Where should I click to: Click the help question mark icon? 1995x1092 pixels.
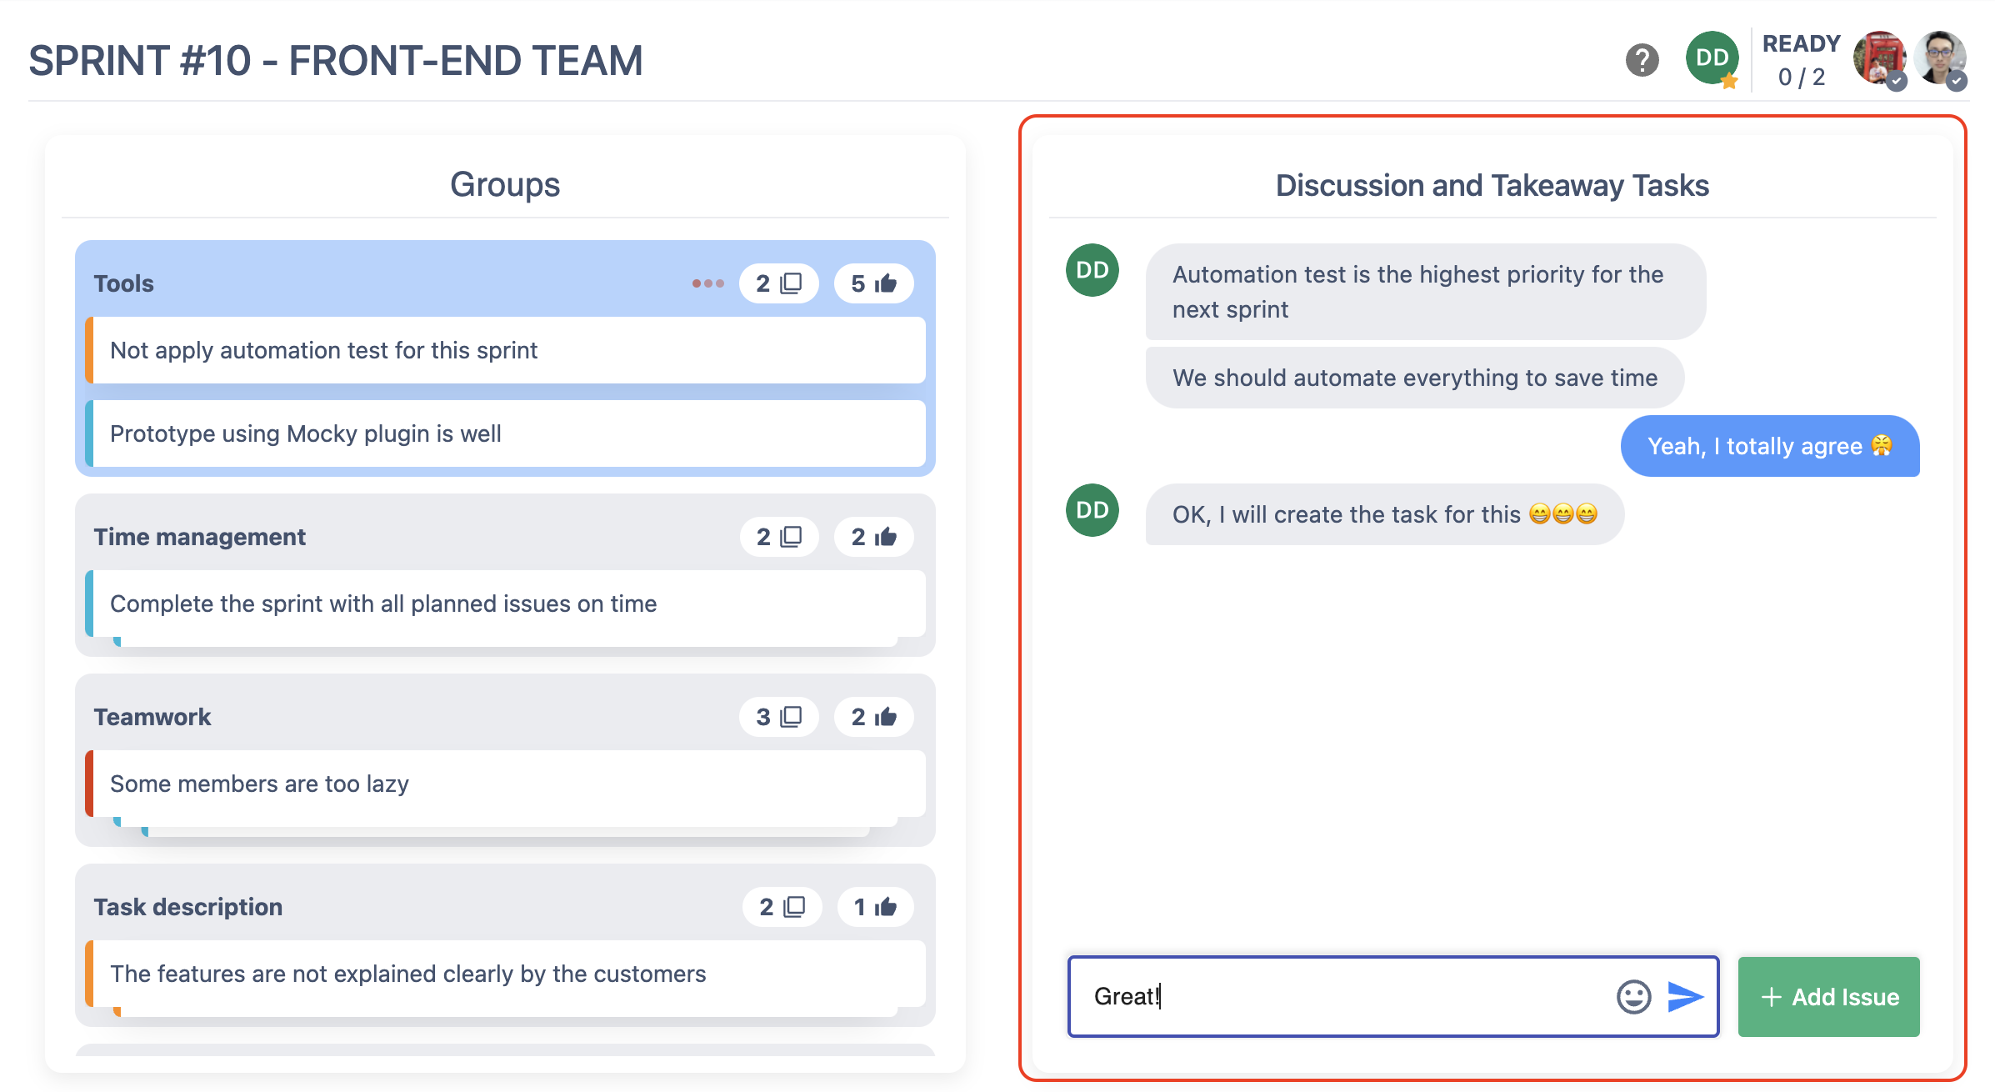pos(1642,60)
